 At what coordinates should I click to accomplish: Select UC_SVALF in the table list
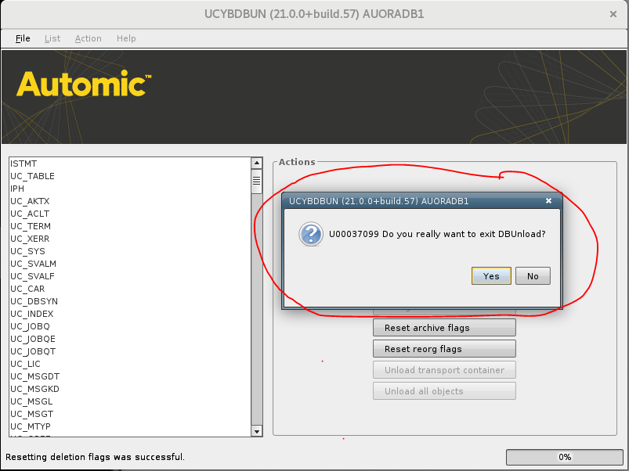(130, 276)
